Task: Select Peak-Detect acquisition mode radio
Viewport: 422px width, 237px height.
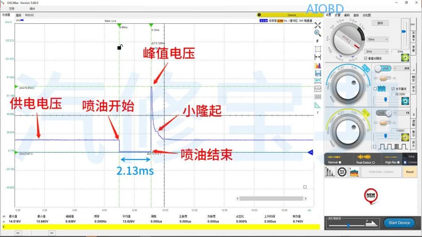Action: click(373, 163)
